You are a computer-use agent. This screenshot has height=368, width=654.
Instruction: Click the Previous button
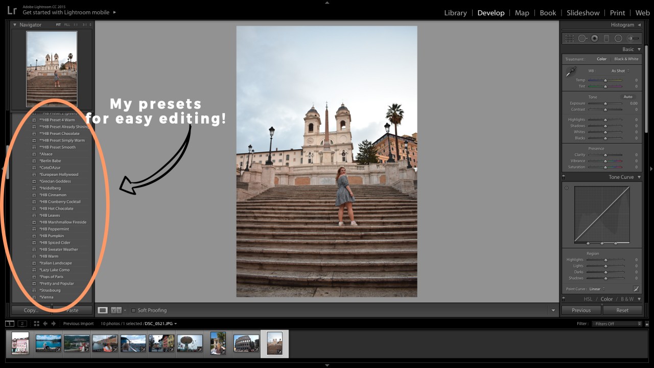pos(581,310)
